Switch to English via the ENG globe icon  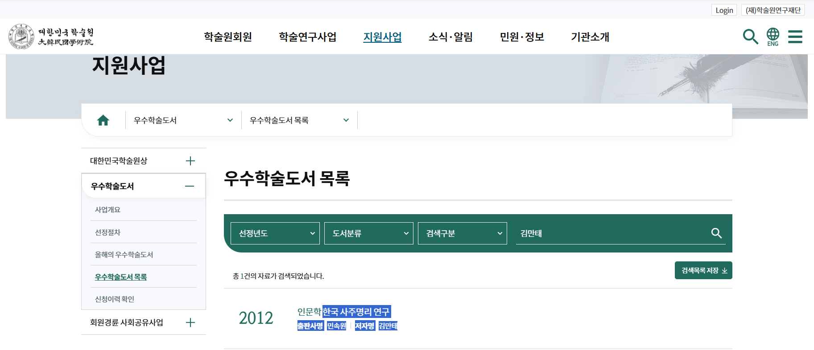(x=773, y=37)
